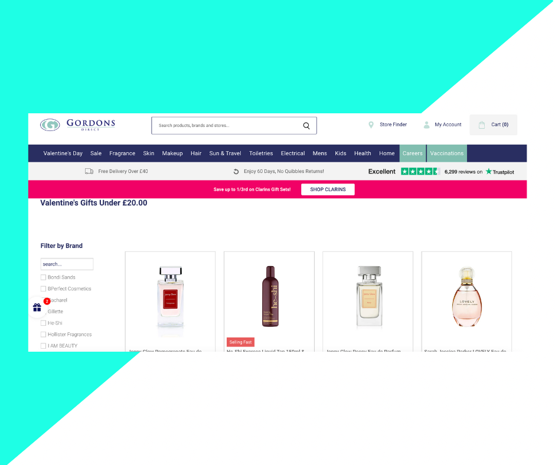Click the Trustpilot logo
The width and height of the screenshot is (555, 465).
tap(500, 172)
